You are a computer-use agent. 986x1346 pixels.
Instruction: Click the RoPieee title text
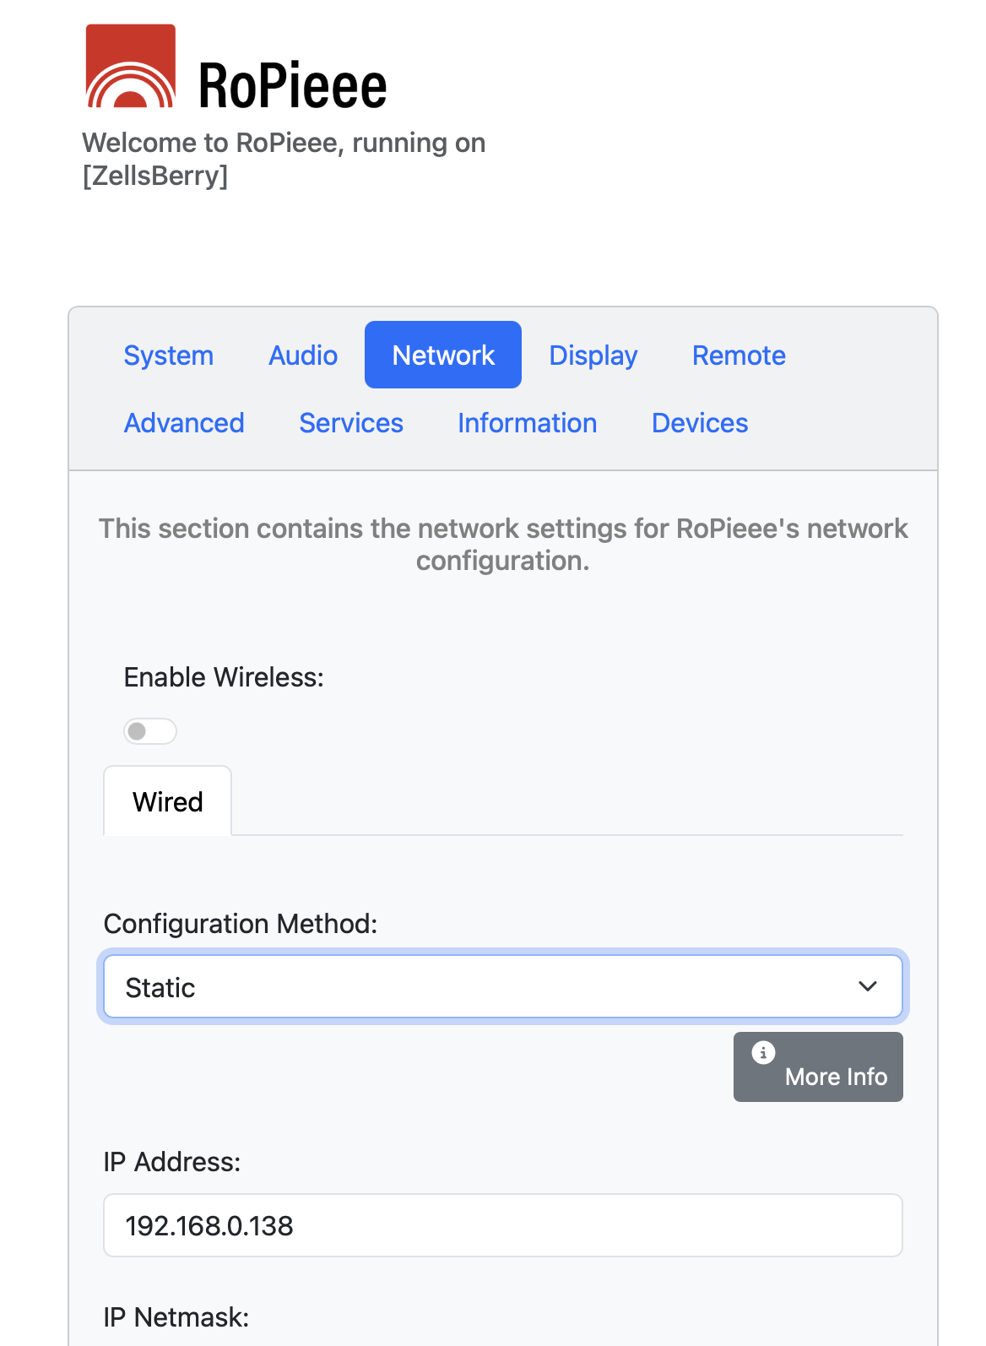click(292, 86)
